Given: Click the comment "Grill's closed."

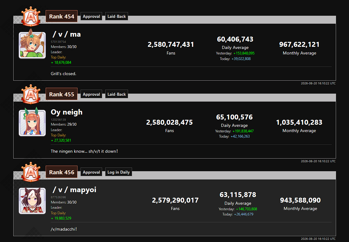Looking at the screenshot, I should [64, 74].
